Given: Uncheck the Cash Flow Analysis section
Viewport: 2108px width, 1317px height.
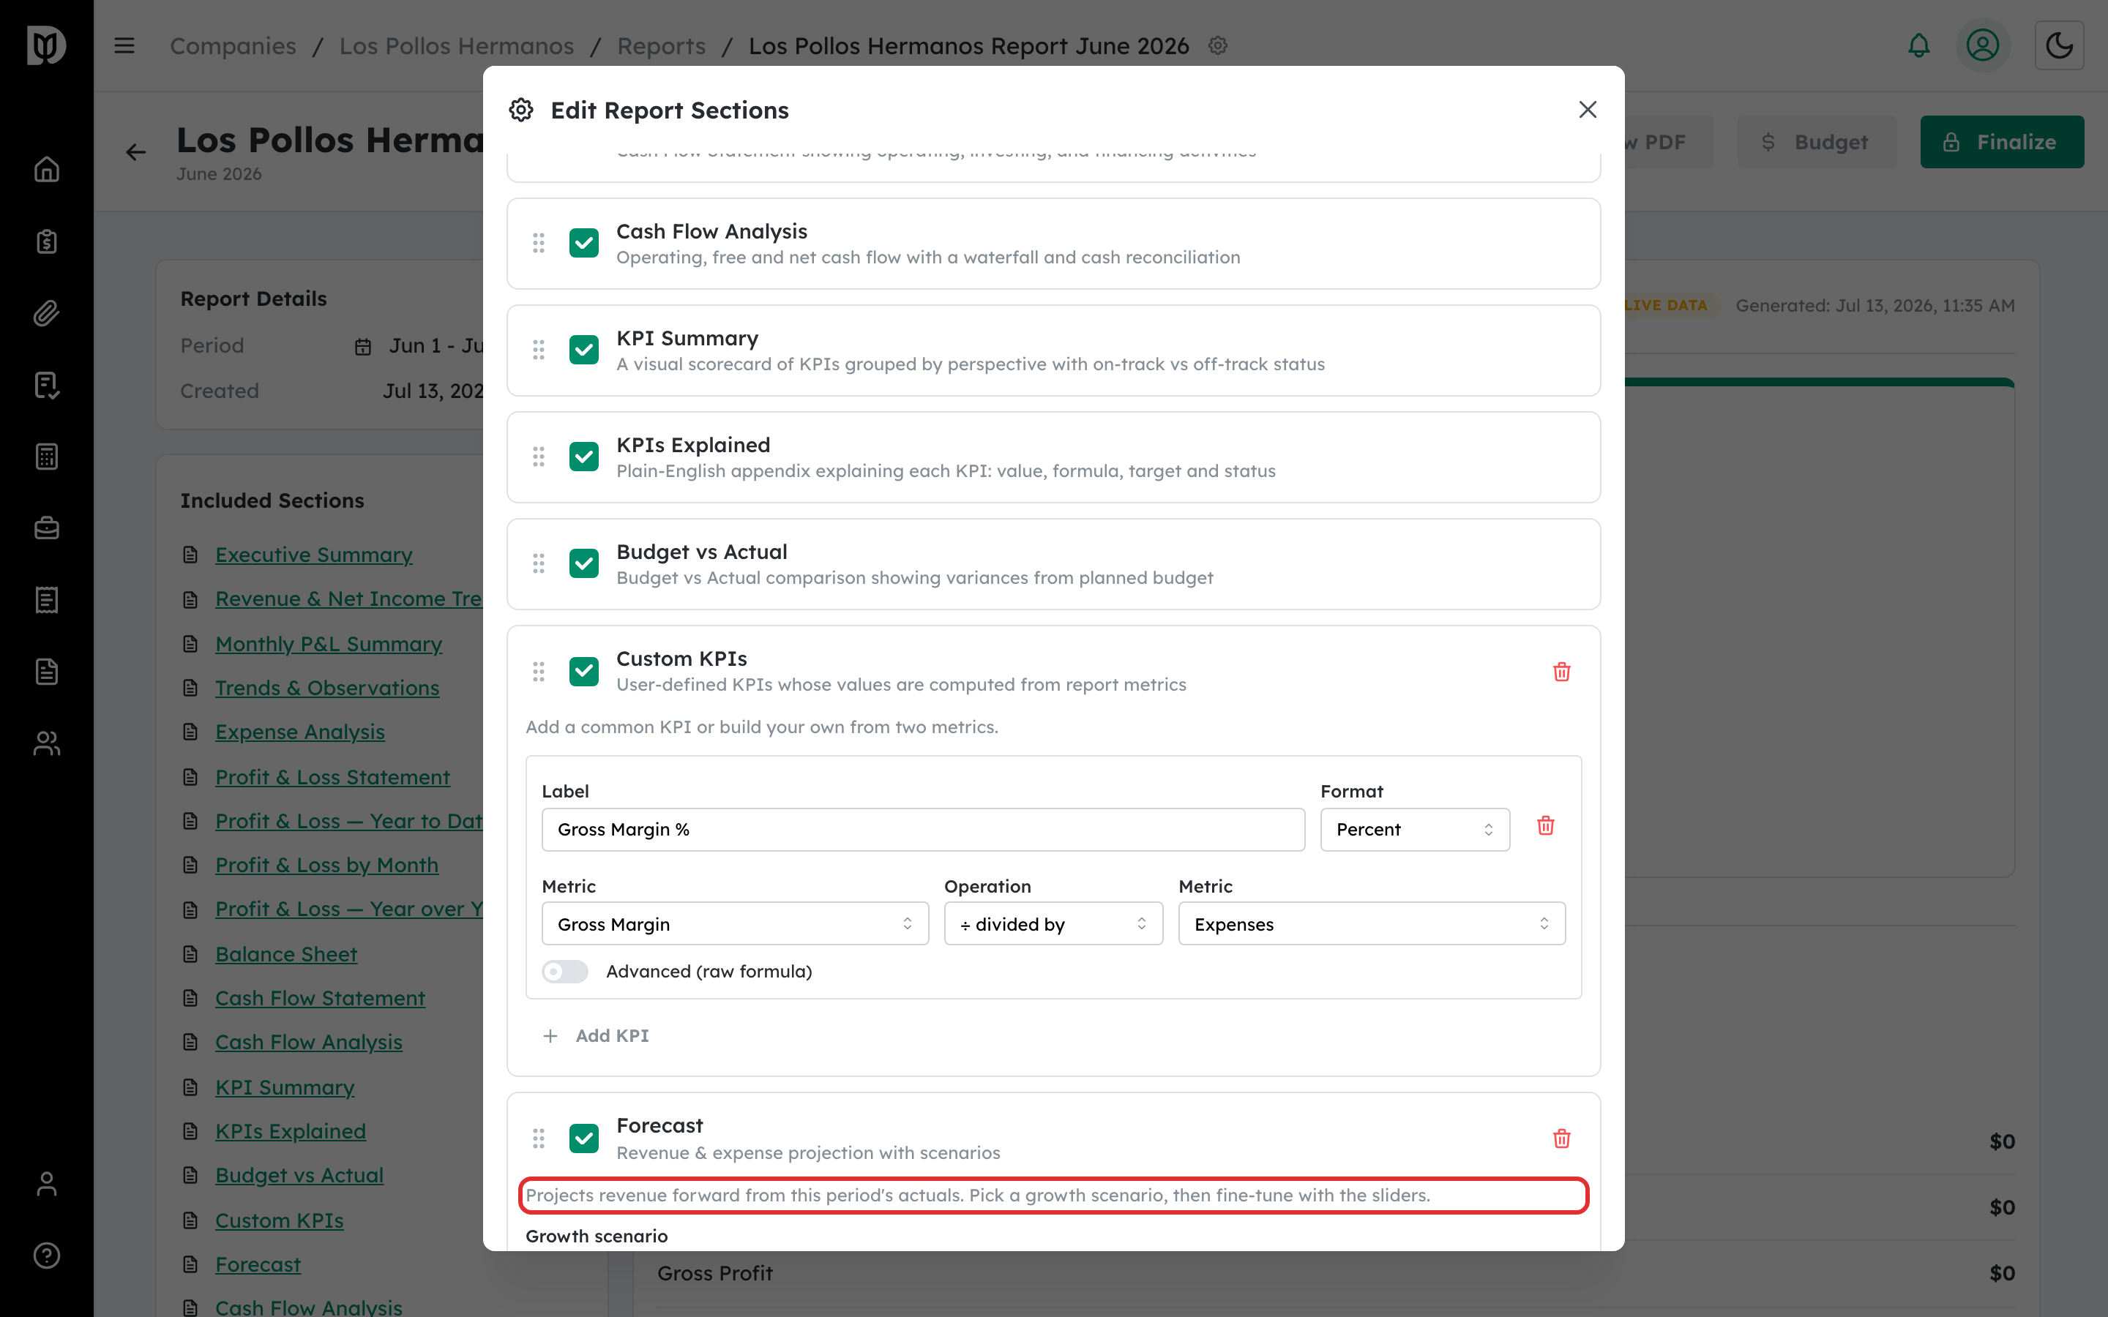Looking at the screenshot, I should [x=583, y=243].
